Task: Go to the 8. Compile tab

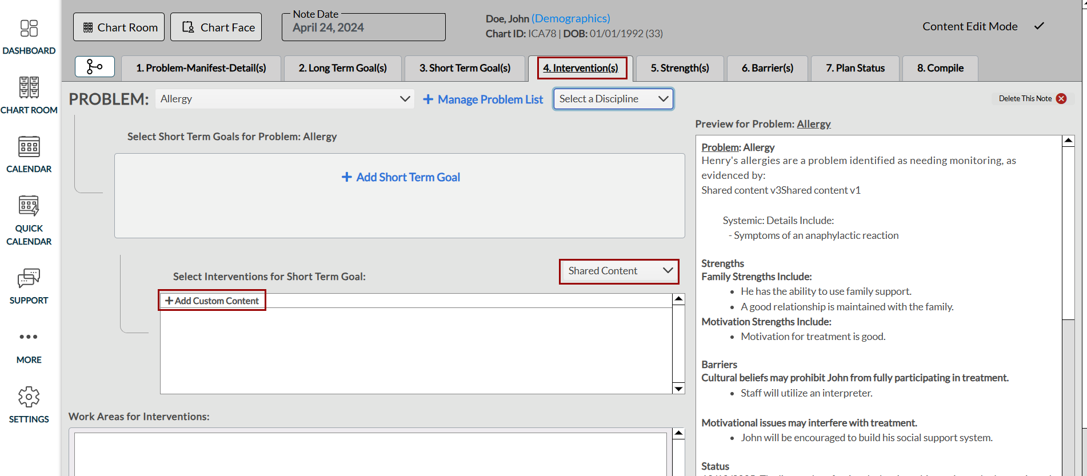Action: pyautogui.click(x=940, y=68)
